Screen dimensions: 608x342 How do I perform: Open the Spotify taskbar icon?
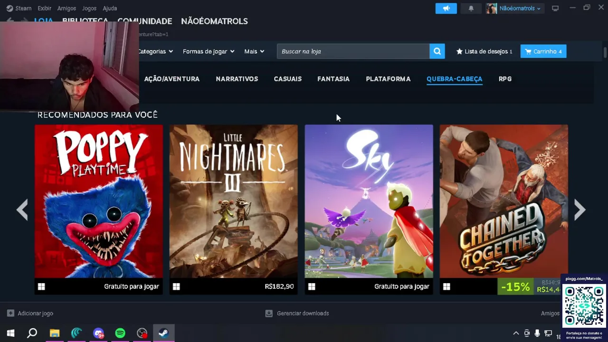coord(120,333)
